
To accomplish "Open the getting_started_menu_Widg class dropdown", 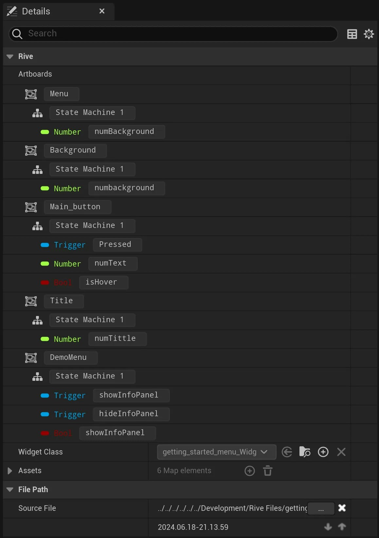I will (217, 452).
